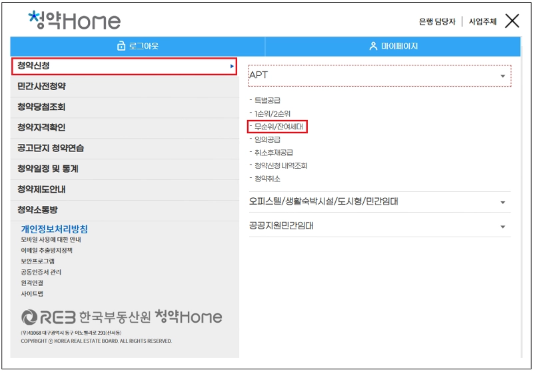Open the 청약일정 및 통계 menu
Viewport: 533px width, 372px height.
tap(125, 169)
